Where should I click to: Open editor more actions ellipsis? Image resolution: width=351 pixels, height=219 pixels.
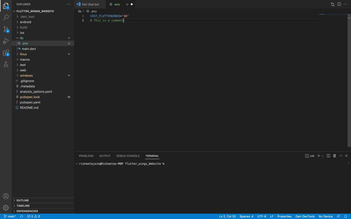(346, 4)
